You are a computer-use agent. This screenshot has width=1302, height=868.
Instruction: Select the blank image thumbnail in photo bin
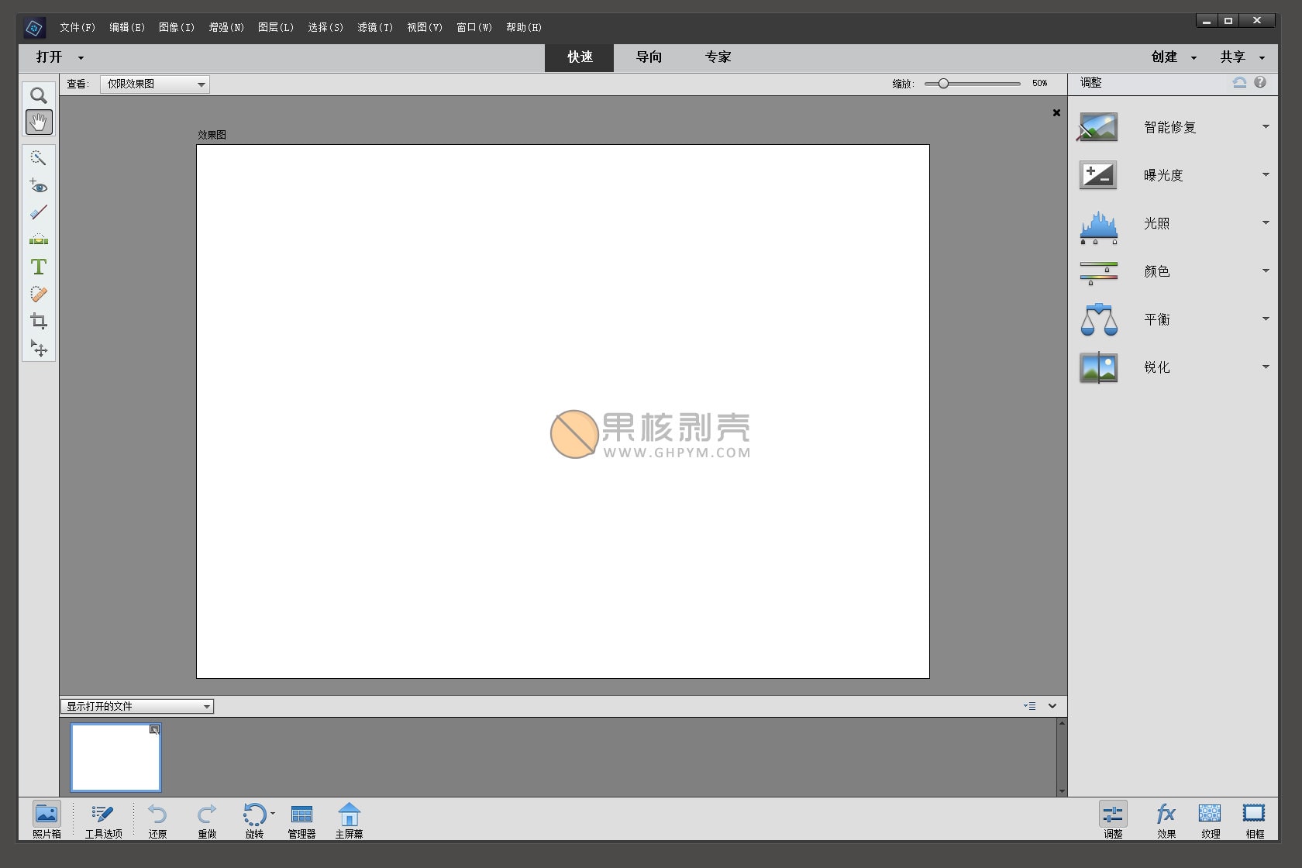(x=115, y=757)
